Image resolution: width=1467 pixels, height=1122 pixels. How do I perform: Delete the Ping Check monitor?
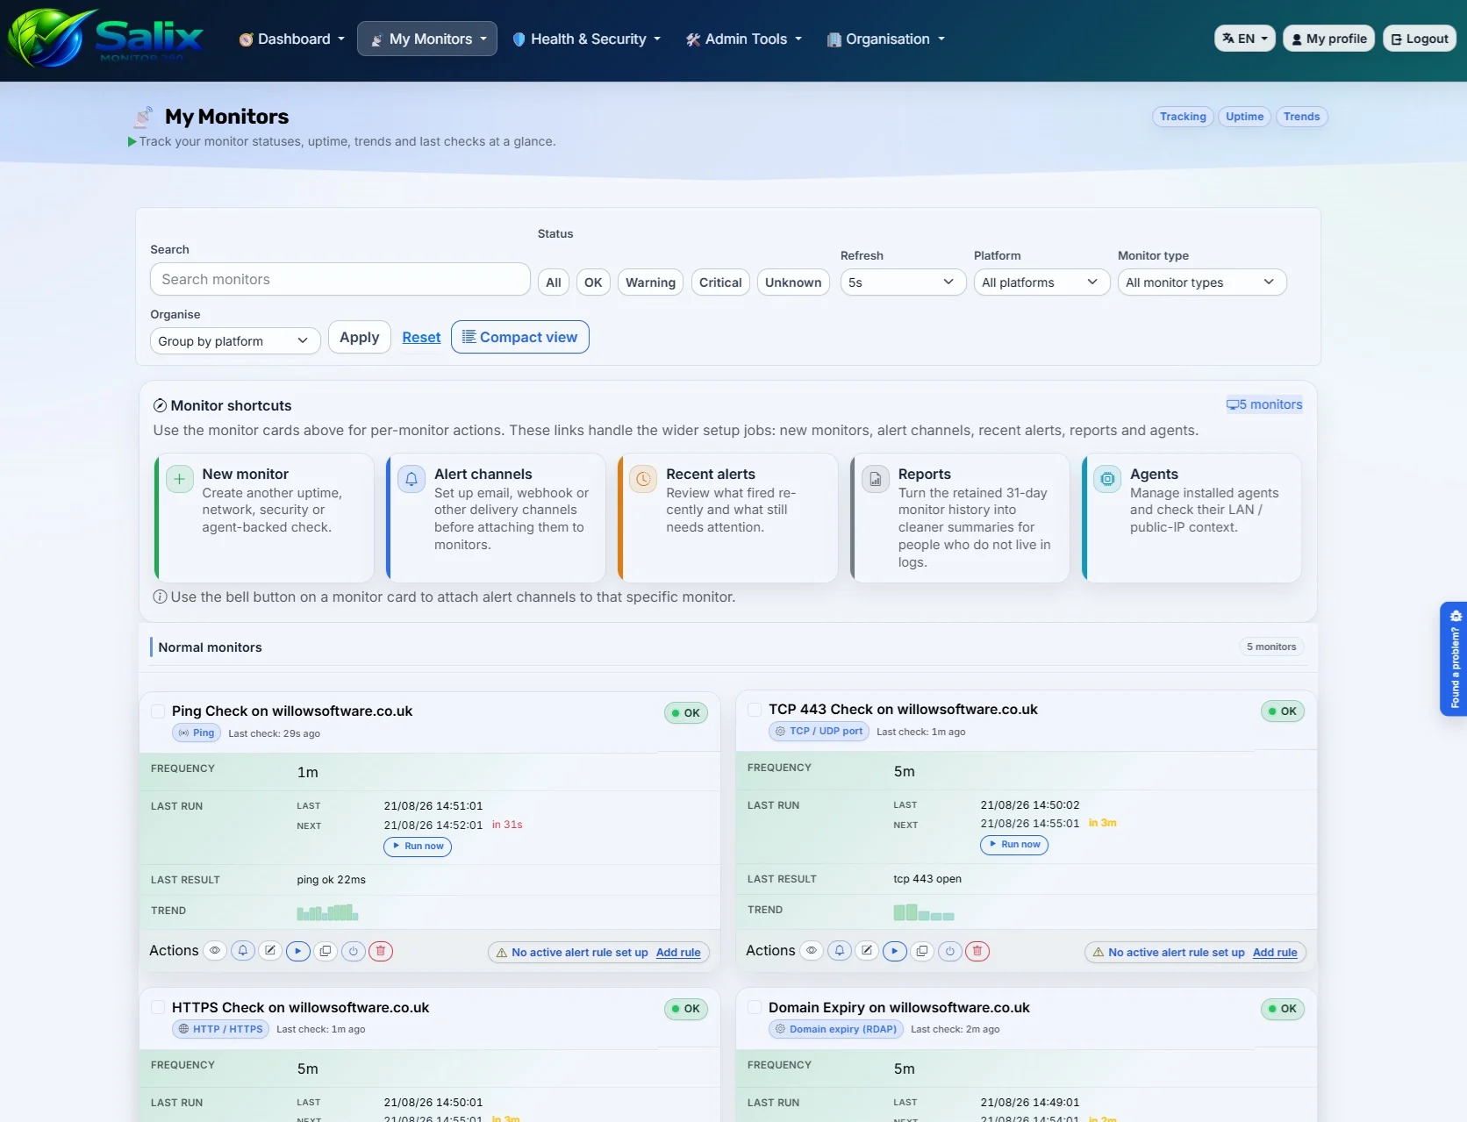coord(381,951)
